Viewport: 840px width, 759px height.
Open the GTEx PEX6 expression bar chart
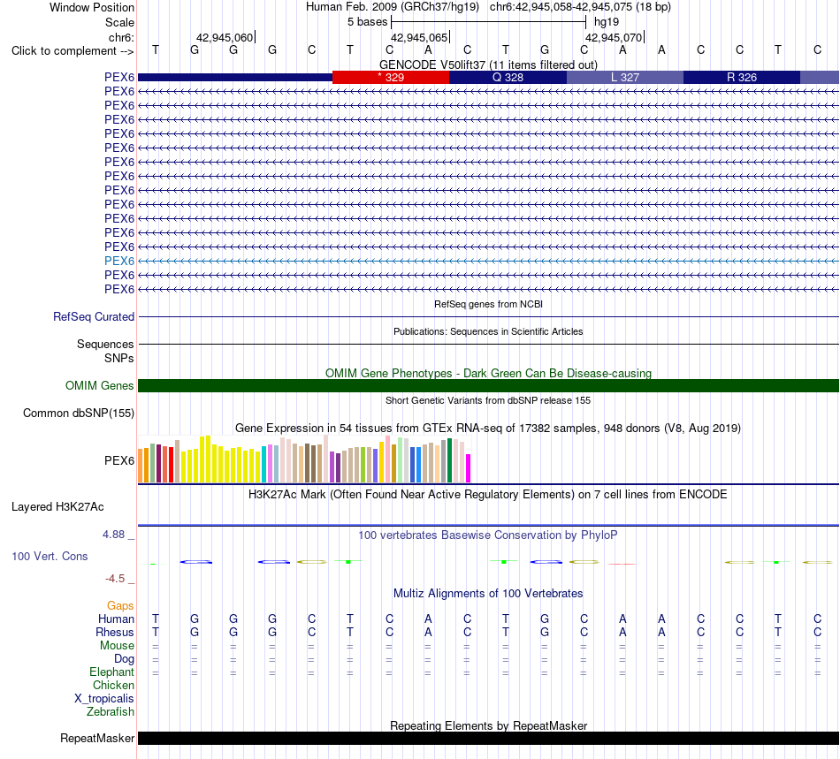304,459
